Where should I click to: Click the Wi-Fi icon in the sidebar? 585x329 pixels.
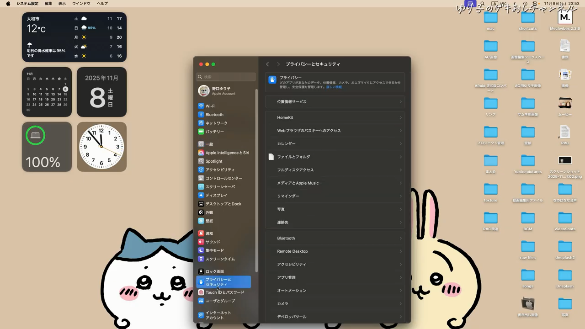(x=201, y=106)
